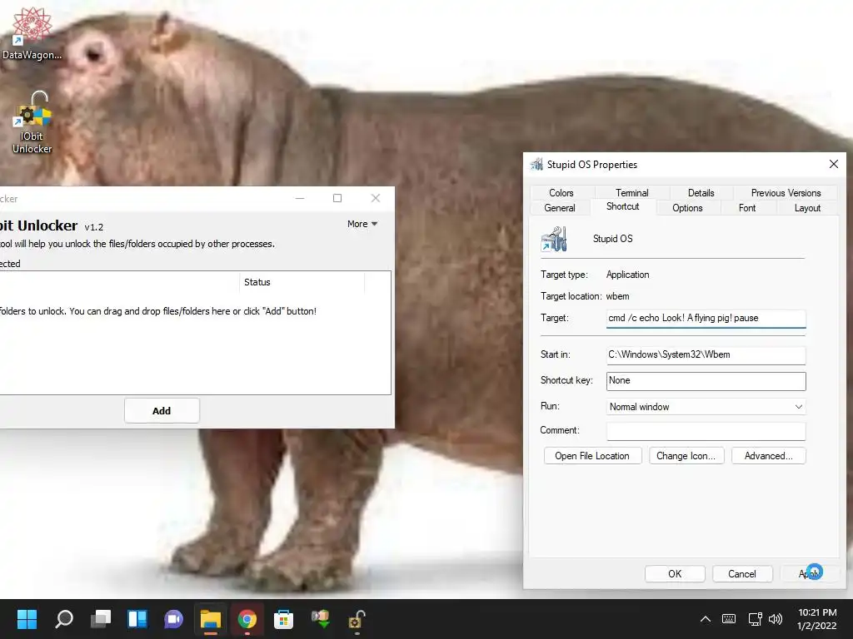Open the More menu in IObit Unlocker
This screenshot has height=639, width=853.
tap(362, 224)
